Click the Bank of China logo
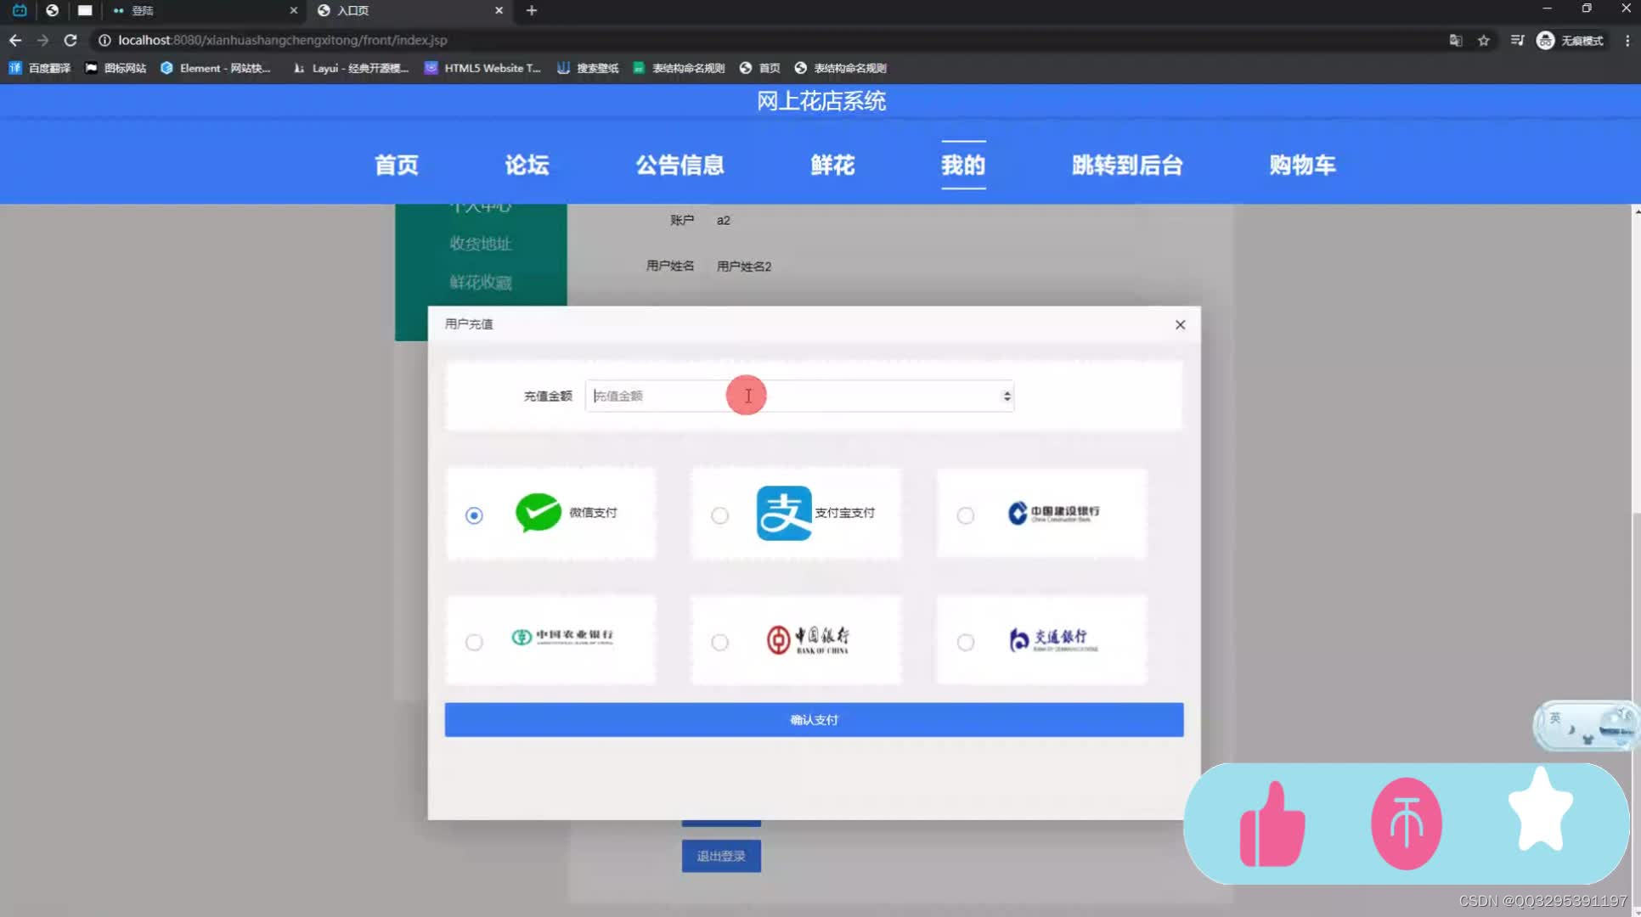The width and height of the screenshot is (1641, 917). pyautogui.click(x=808, y=639)
